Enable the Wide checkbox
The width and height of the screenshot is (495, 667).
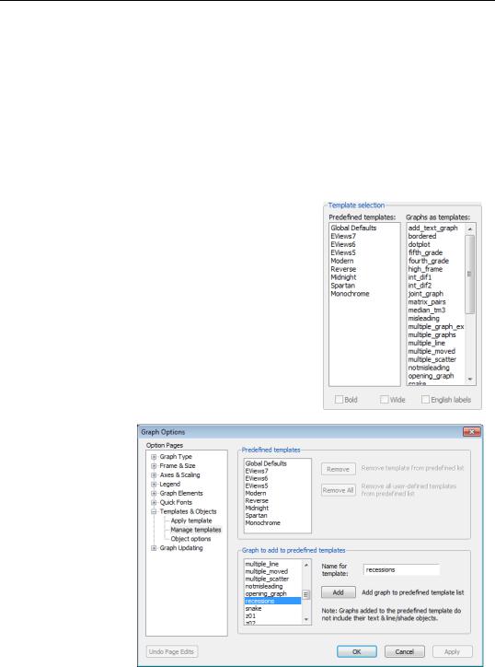[x=384, y=400]
